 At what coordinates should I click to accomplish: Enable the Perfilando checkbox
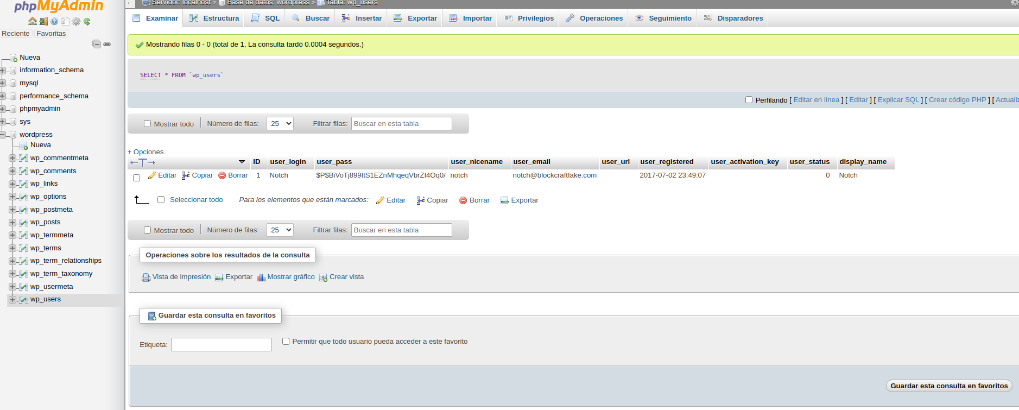749,100
